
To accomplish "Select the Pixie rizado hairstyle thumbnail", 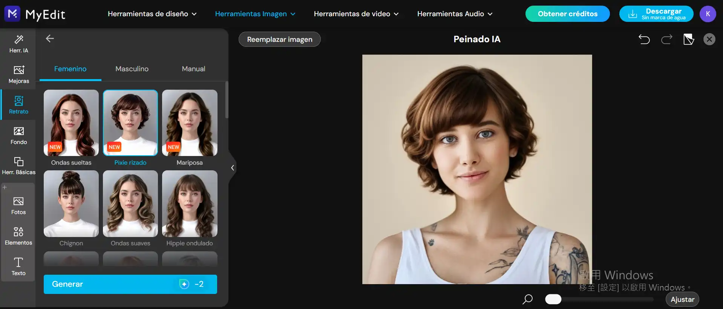I will pos(130,123).
